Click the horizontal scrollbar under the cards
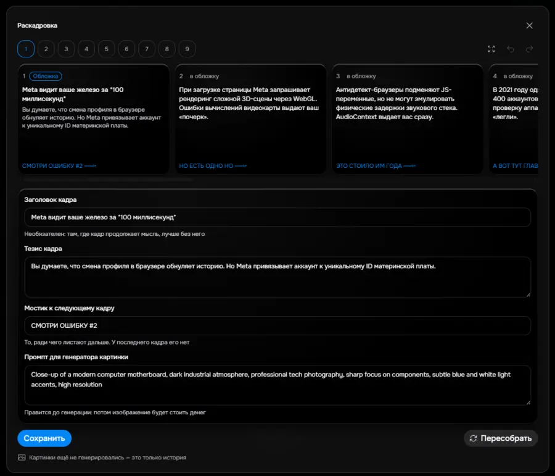The image size is (555, 476). pyautogui.click(x=108, y=180)
